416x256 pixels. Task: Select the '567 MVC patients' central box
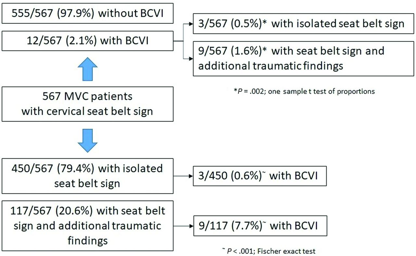point(87,104)
